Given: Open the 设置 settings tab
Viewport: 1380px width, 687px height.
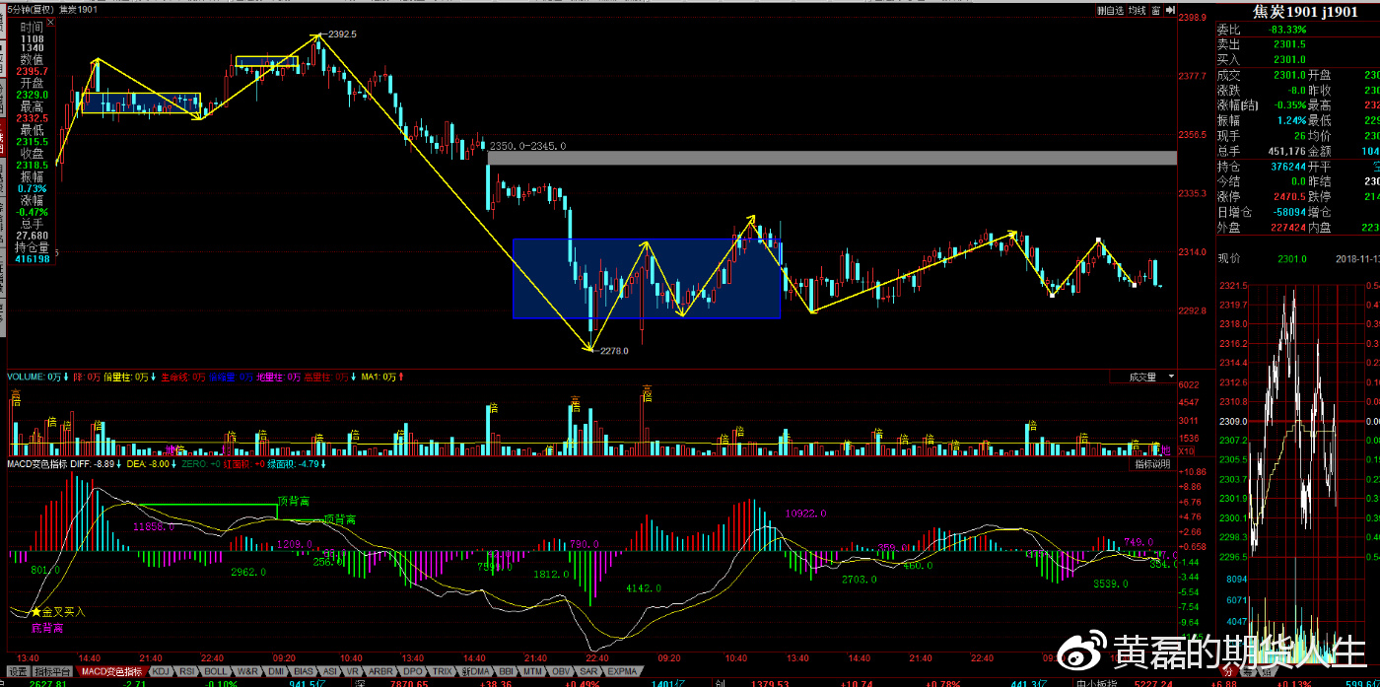Looking at the screenshot, I should pos(17,671).
